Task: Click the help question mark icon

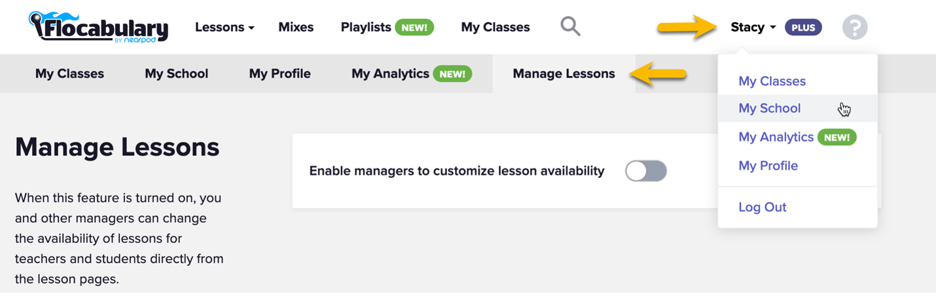Action: pyautogui.click(x=854, y=28)
